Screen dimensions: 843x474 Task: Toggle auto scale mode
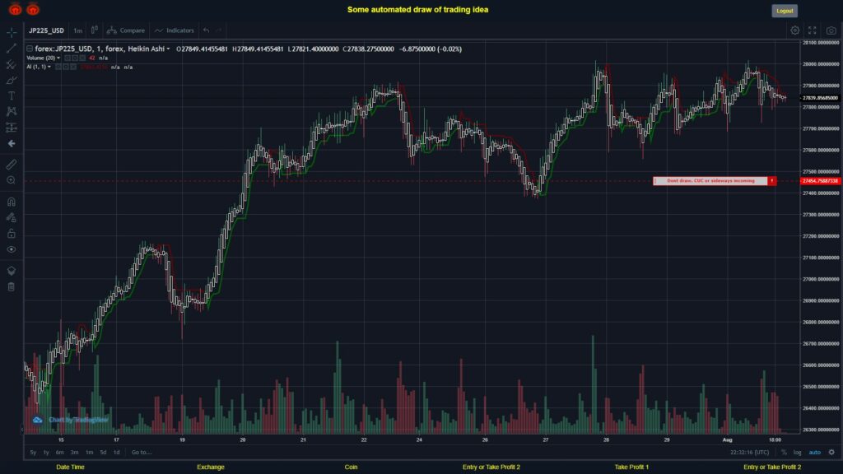click(x=815, y=453)
